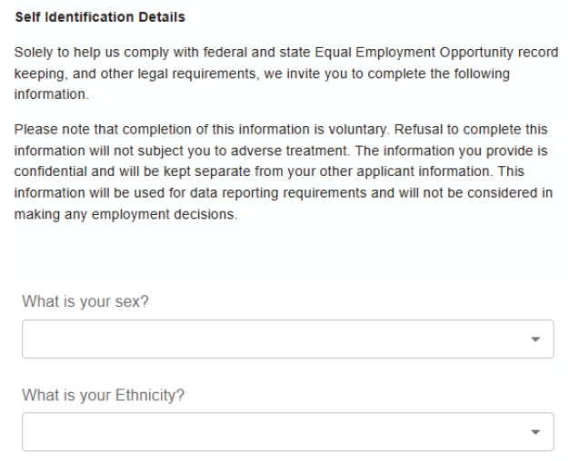Image resolution: width=580 pixels, height=461 pixels.
Task: Click the "Self Identification Details" heading
Action: coord(100,17)
